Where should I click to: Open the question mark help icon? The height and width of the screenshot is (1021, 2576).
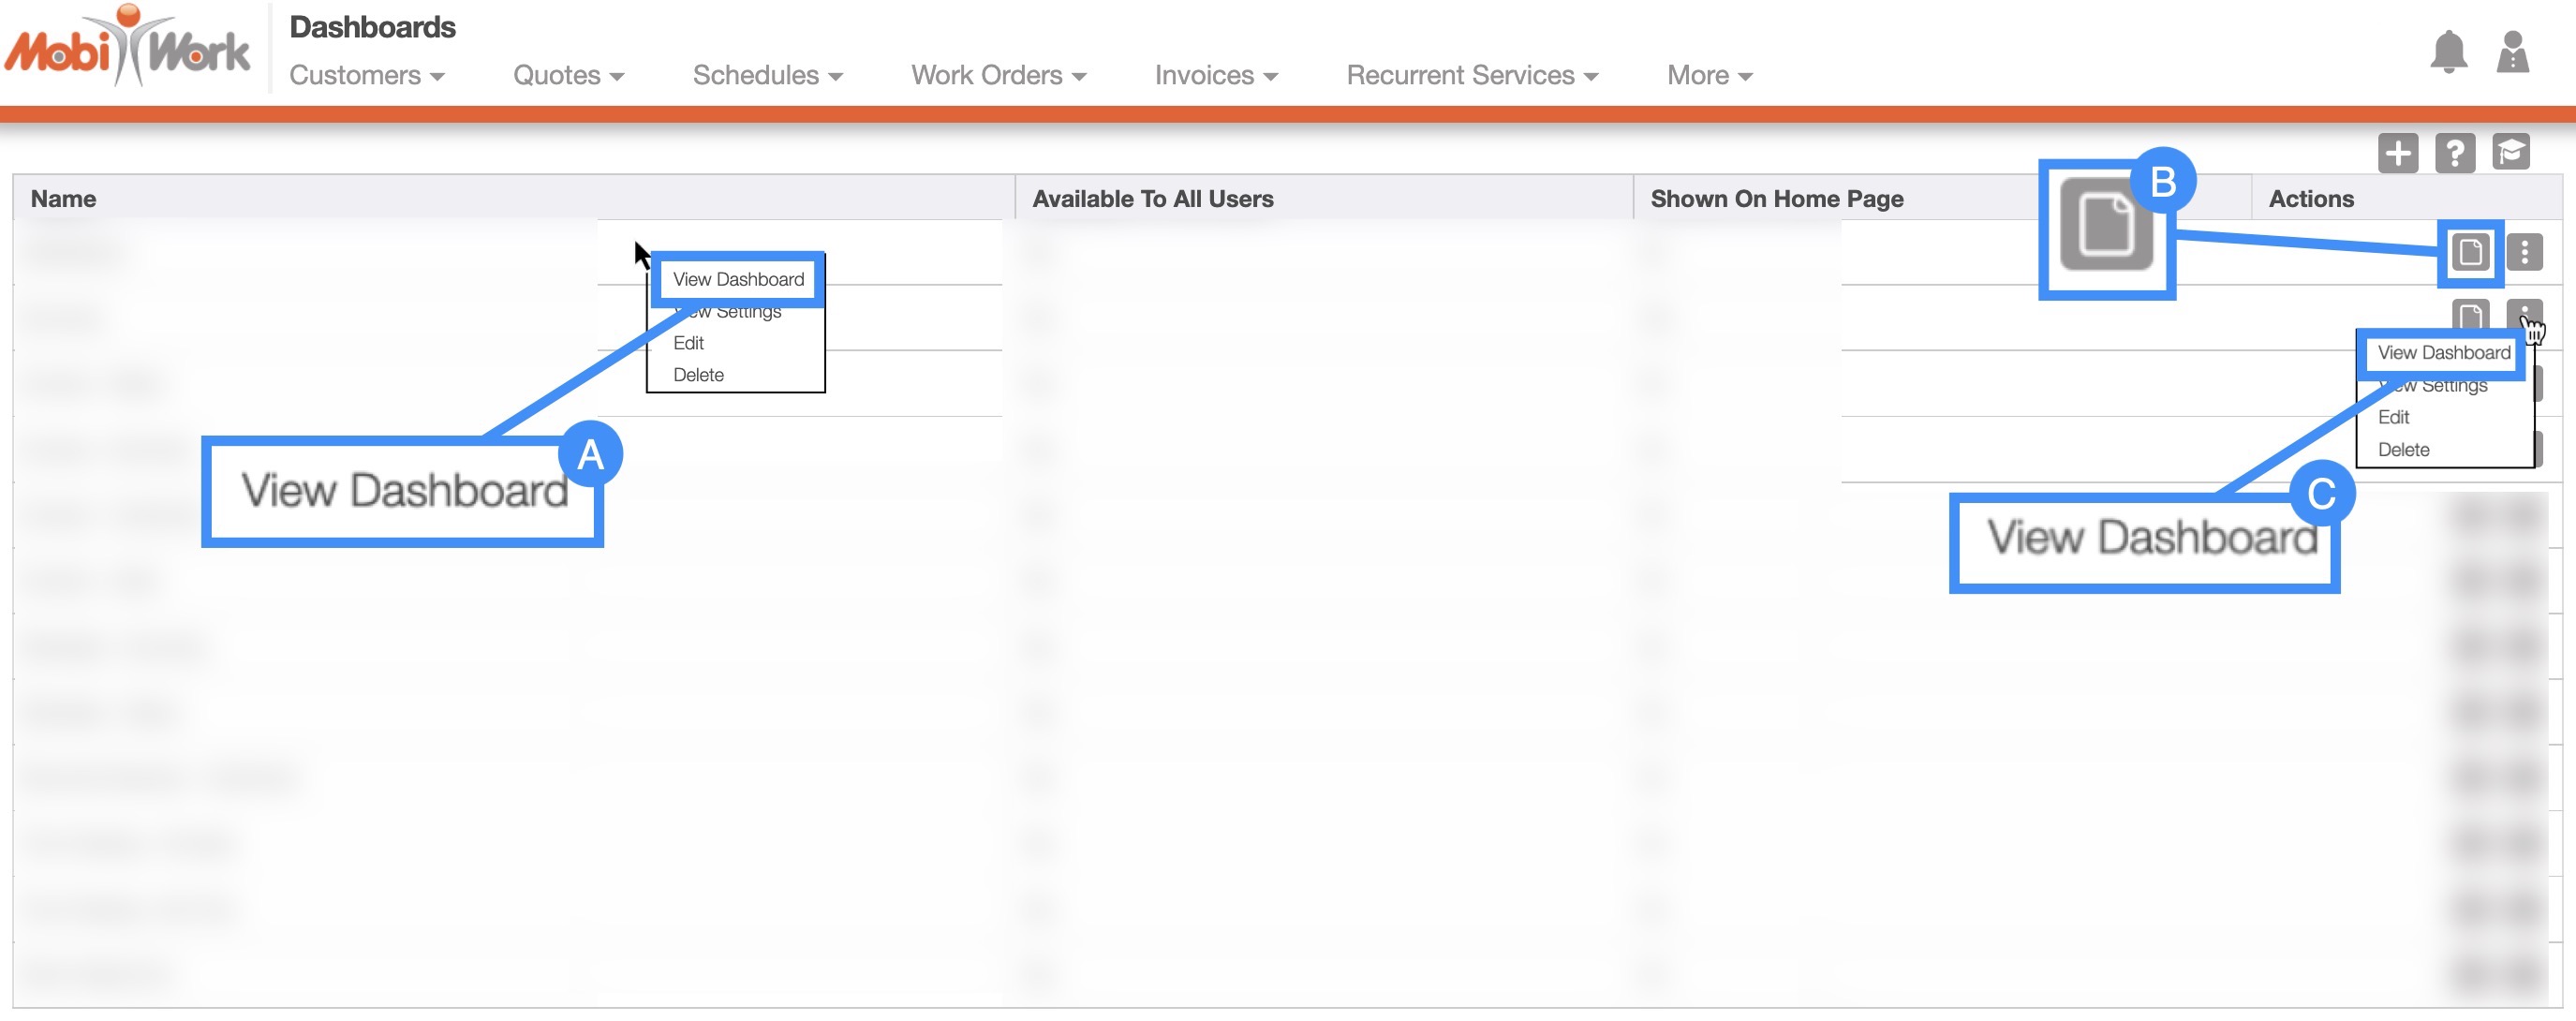[2454, 153]
